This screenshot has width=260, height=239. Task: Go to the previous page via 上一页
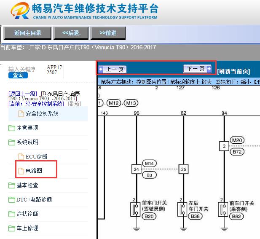(x=112, y=69)
